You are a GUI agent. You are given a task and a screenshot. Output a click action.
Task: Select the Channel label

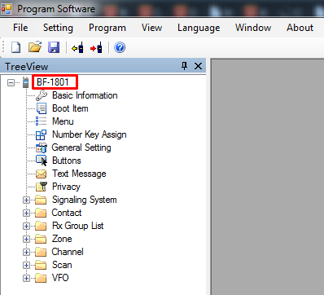coord(68,252)
